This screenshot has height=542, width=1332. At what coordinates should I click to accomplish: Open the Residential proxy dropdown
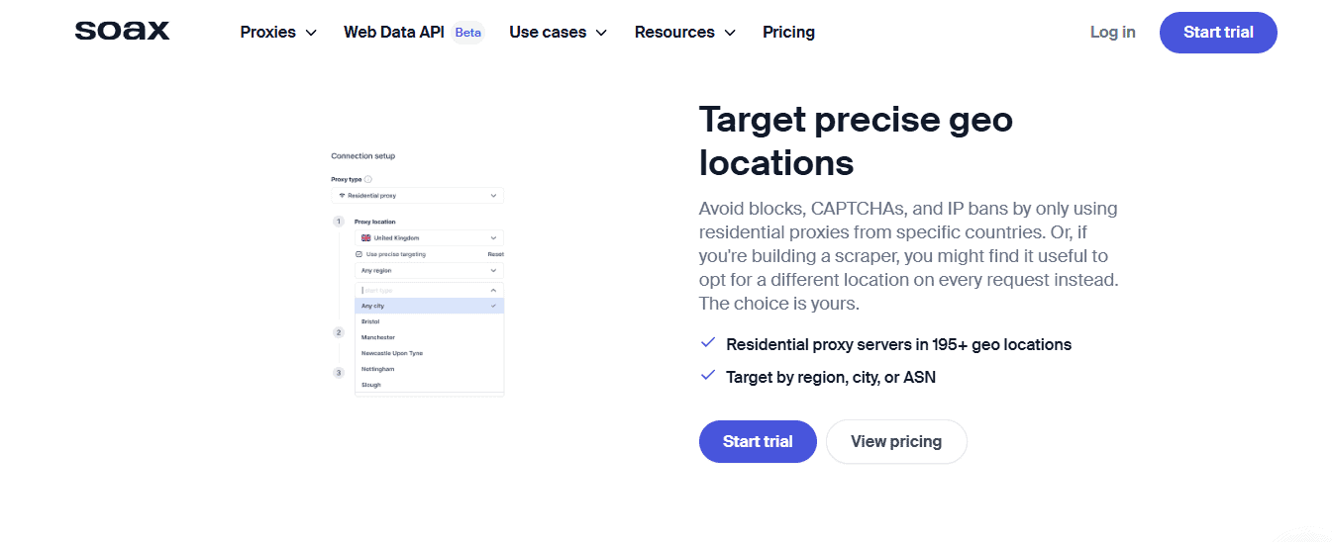point(417,196)
